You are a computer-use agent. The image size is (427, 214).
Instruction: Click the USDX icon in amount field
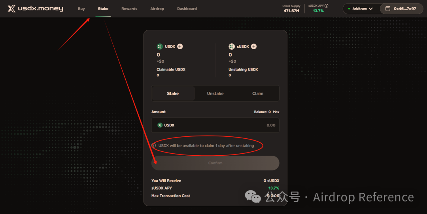pos(160,125)
